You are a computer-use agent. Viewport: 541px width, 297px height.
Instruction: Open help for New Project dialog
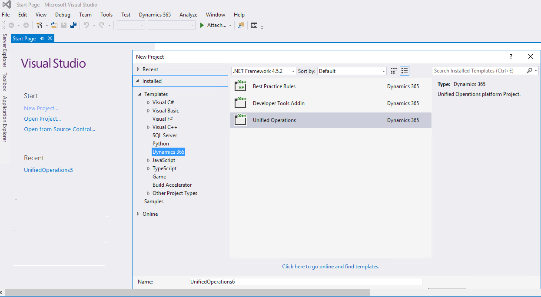(511, 56)
